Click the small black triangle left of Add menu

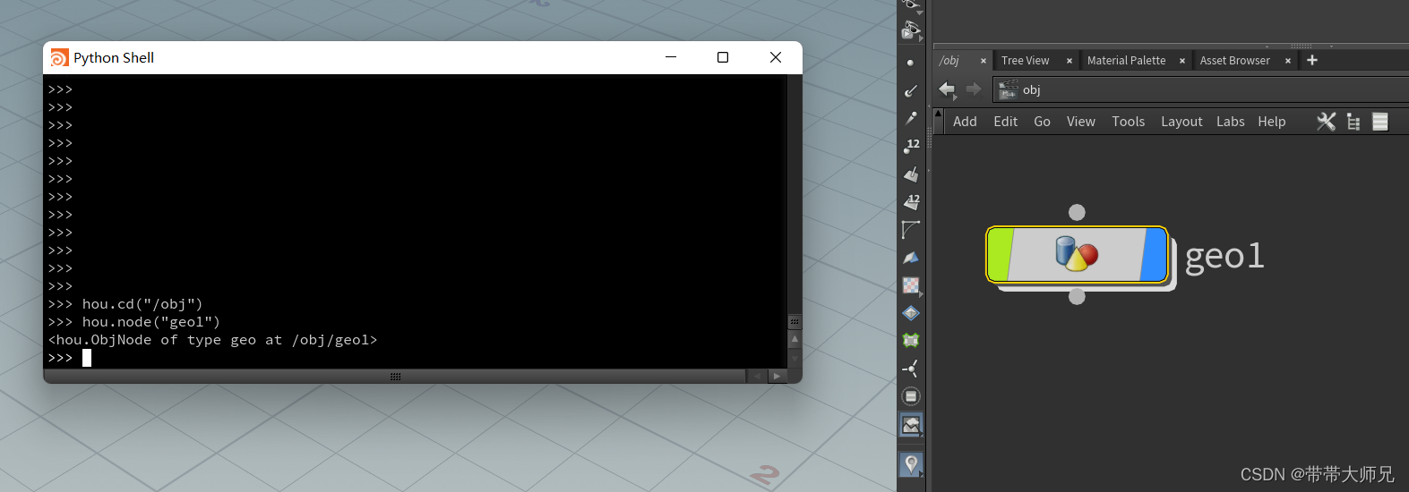tap(938, 114)
